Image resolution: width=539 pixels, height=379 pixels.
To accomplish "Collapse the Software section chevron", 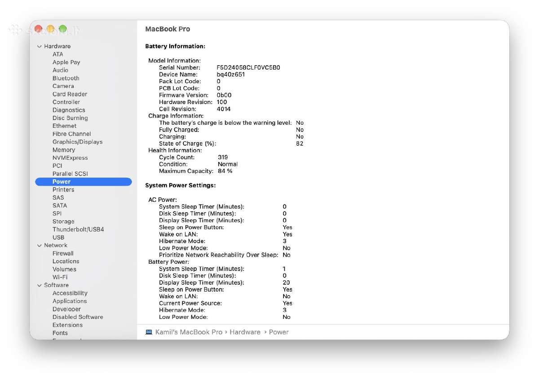I will [x=39, y=285].
